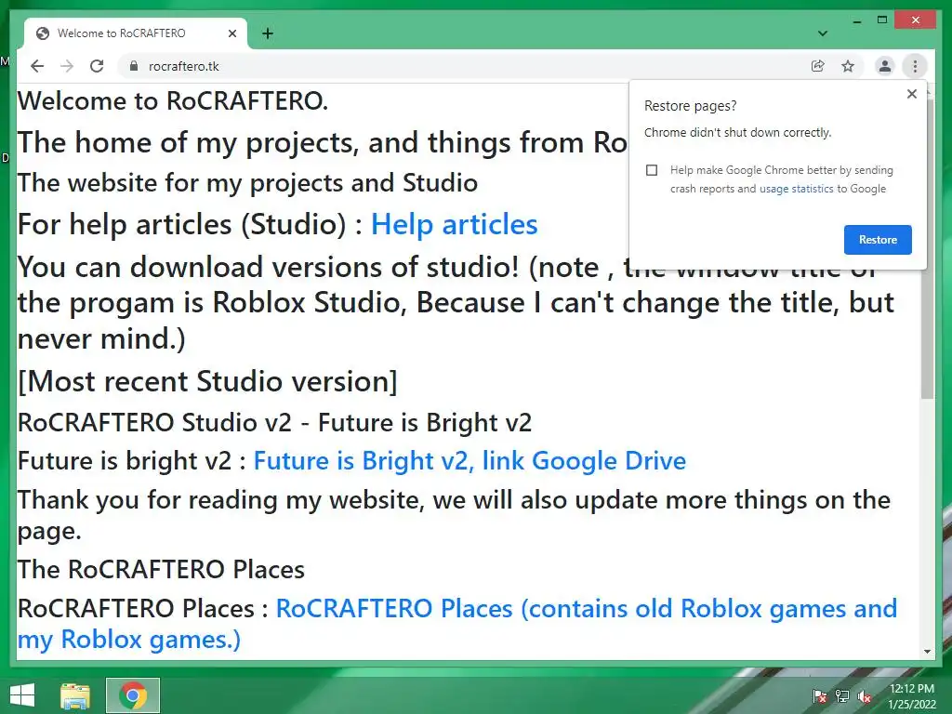This screenshot has width=952, height=714.
Task: Open the tab search chevron
Action: click(823, 33)
